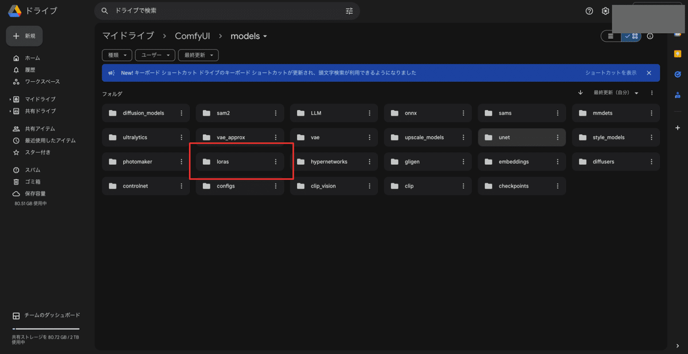Open the 種類 filter dropdown
Screen dimensions: 688x354
tap(117, 55)
